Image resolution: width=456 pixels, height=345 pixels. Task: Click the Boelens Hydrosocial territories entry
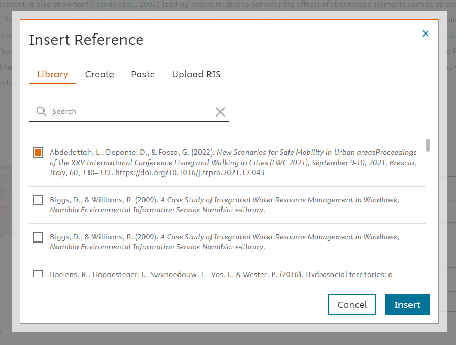coord(220,274)
